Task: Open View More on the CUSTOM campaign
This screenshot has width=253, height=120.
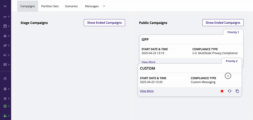Action: coord(147,91)
